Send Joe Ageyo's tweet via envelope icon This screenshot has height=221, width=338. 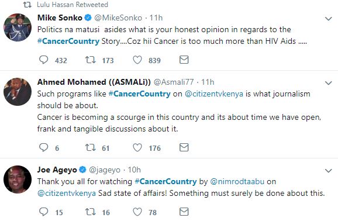click(x=184, y=212)
